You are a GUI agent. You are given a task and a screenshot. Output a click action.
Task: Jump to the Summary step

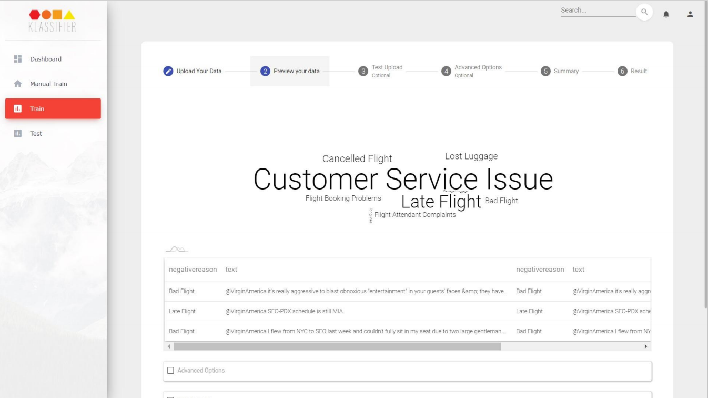(560, 71)
